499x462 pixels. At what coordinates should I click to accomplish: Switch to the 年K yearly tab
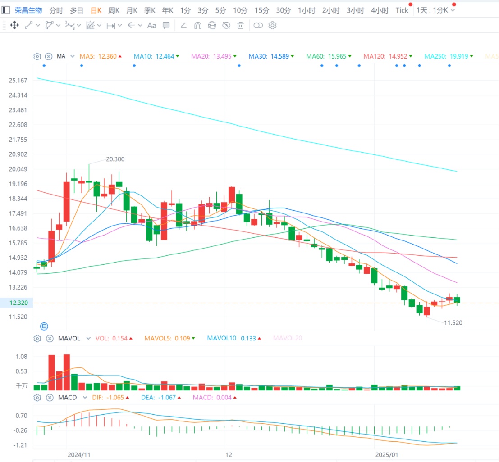167,10
